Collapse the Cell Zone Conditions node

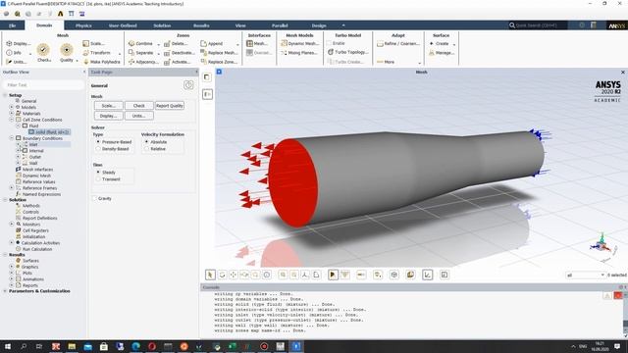[12, 120]
